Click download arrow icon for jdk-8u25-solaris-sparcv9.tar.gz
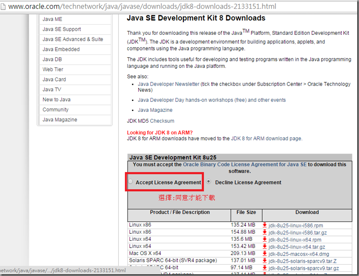The image size is (359, 276). 265,268
